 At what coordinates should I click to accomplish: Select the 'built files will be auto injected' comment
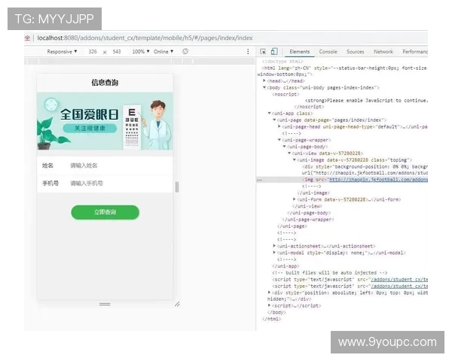[329, 272]
